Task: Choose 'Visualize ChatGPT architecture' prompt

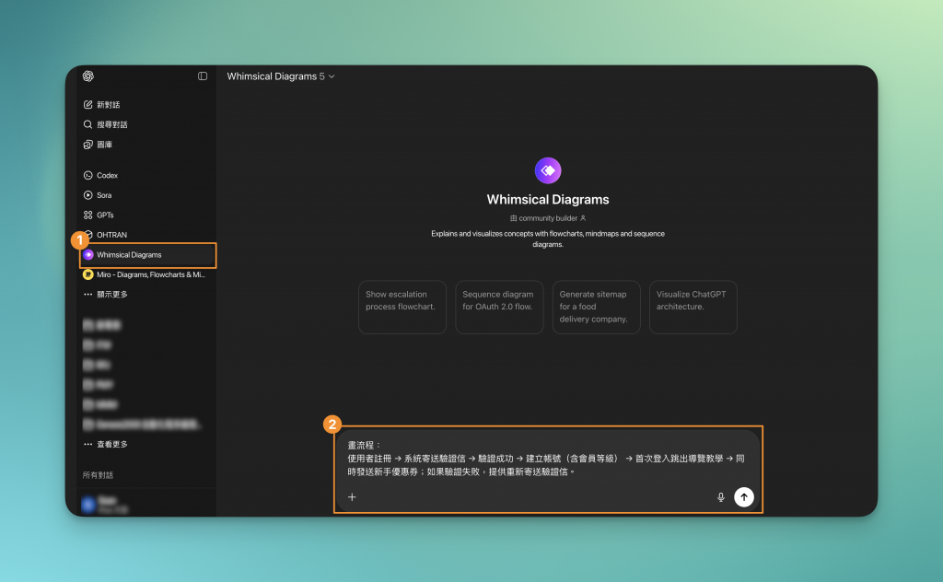Action: tap(693, 308)
